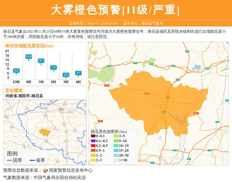Click the 定位概览 section heading
The width and height of the screenshot is (232, 182).
(x=14, y=90)
